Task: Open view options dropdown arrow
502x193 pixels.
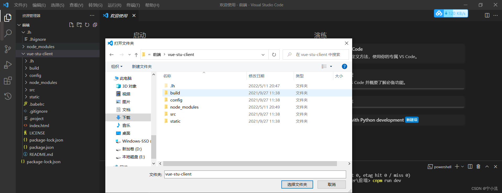Action: point(331,66)
